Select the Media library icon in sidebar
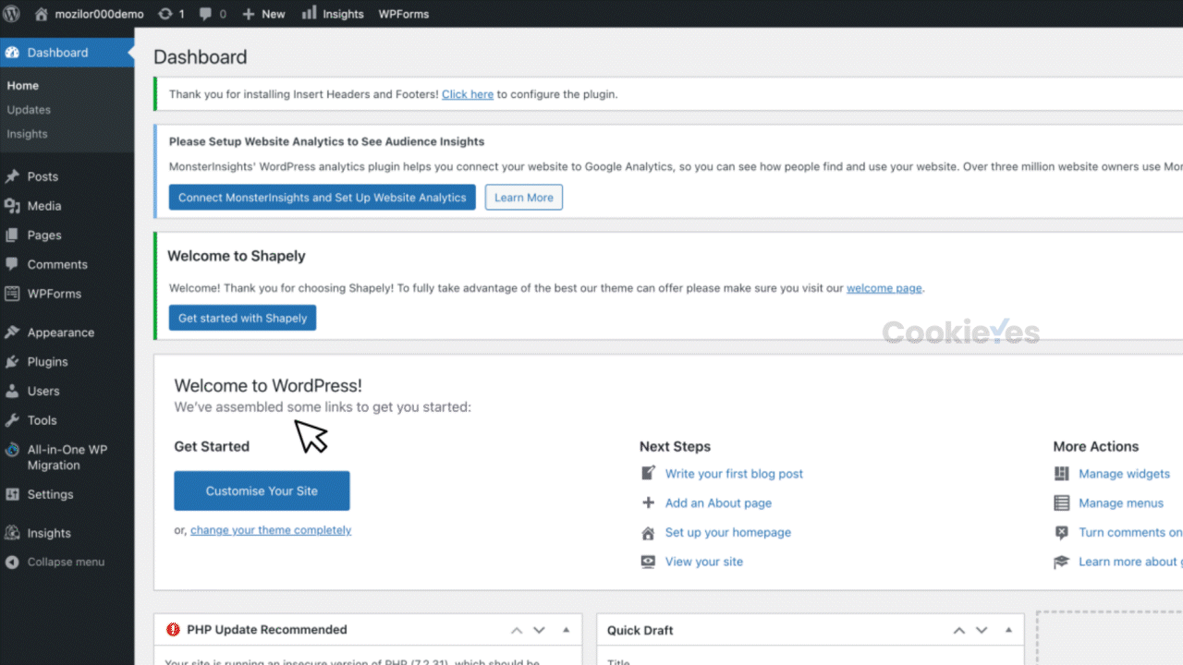 pyautogui.click(x=12, y=206)
